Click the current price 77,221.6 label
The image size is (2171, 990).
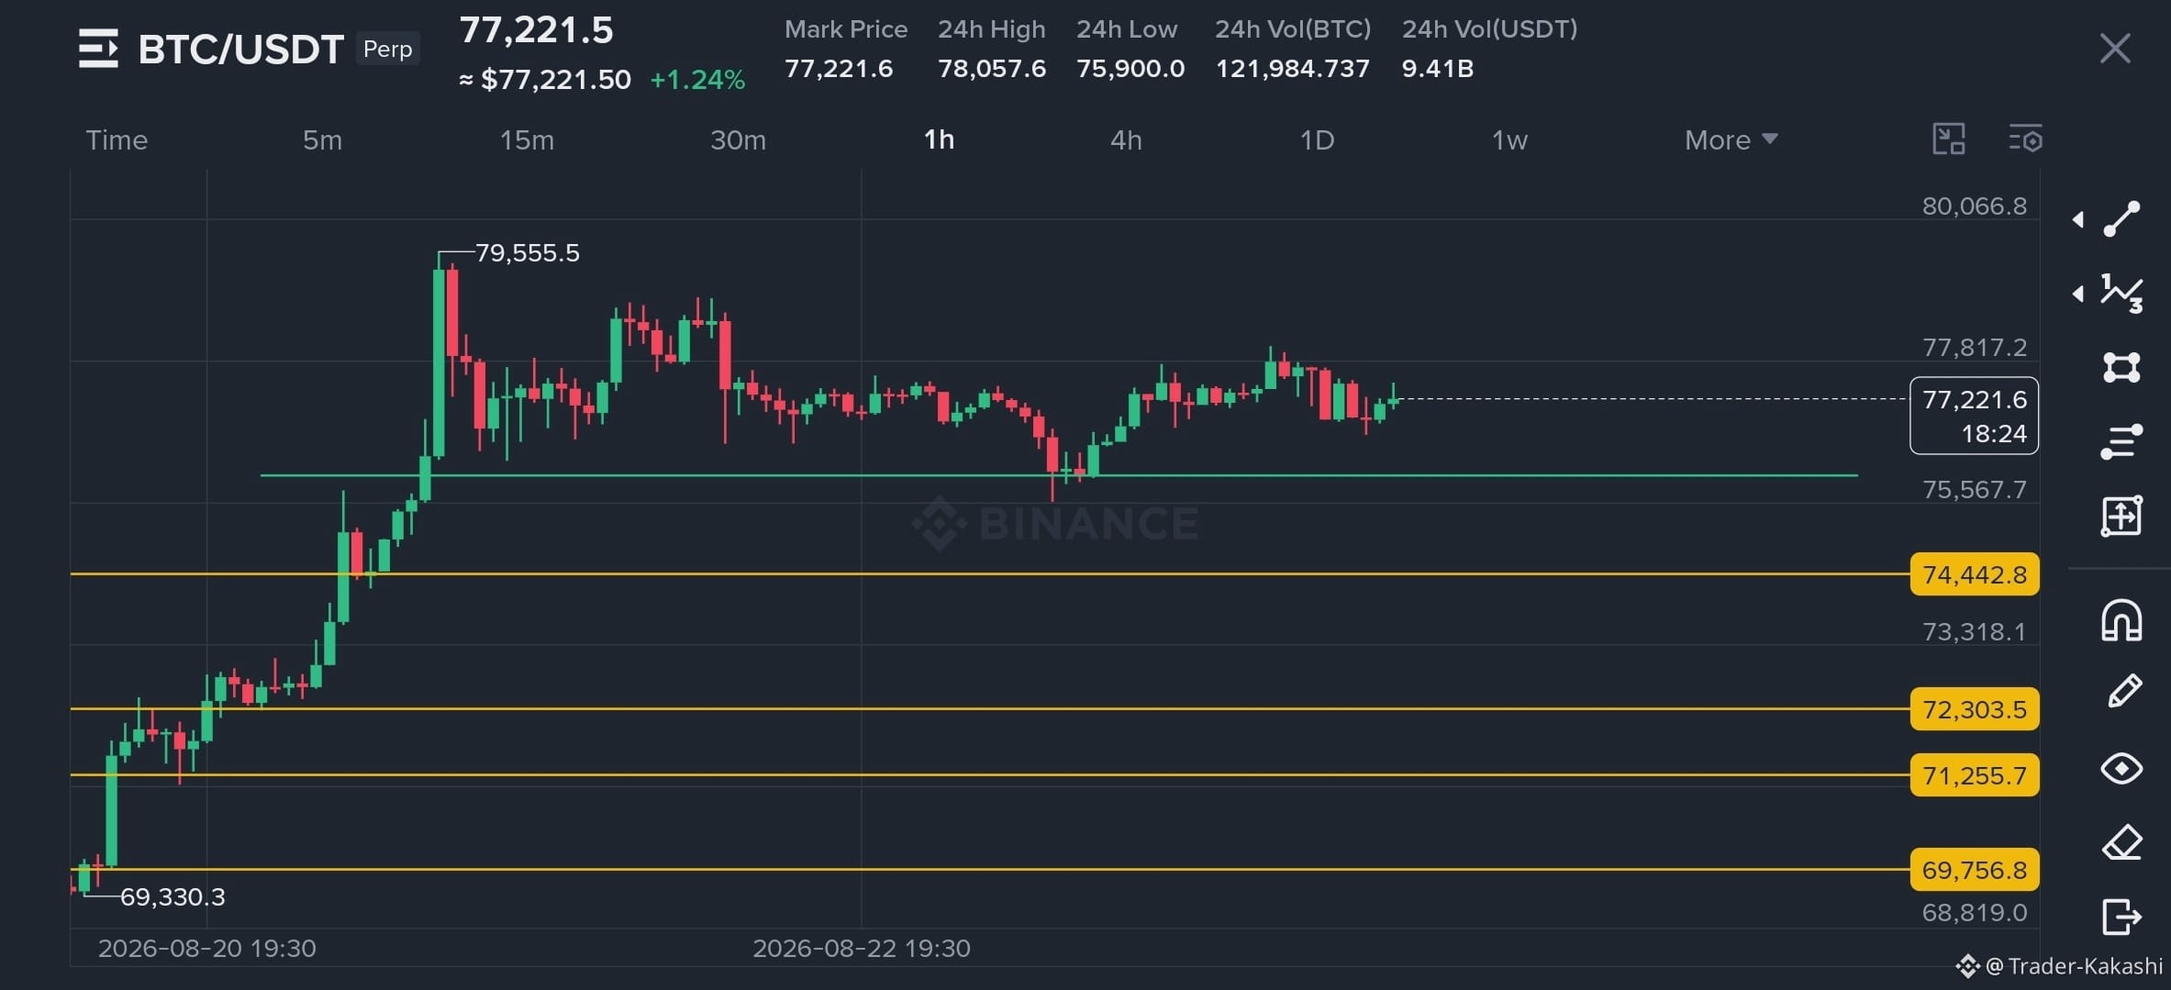pyautogui.click(x=1974, y=416)
